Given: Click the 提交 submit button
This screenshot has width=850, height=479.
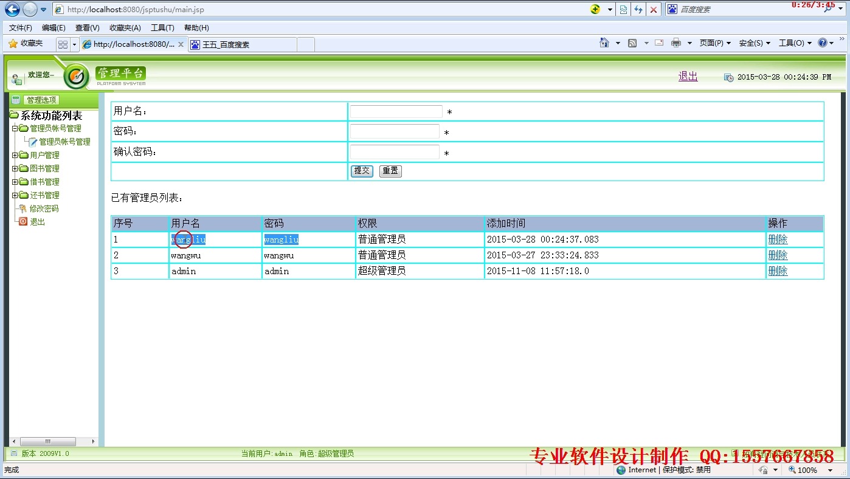Looking at the screenshot, I should 362,171.
